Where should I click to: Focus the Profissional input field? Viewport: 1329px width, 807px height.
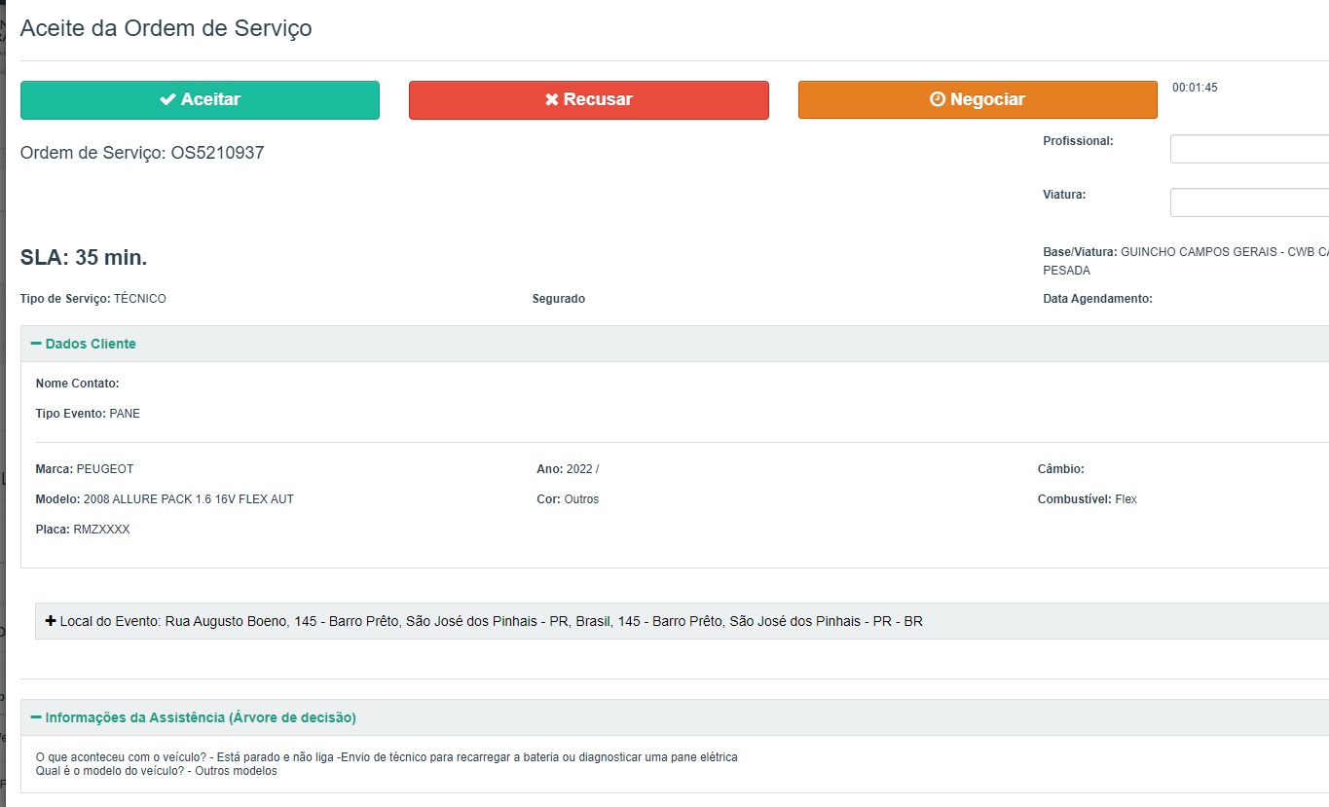[x=1249, y=149]
